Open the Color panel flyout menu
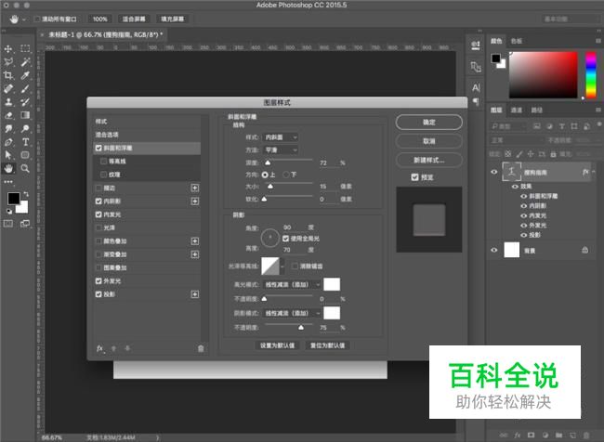This screenshot has width=604, height=442. pyautogui.click(x=598, y=41)
